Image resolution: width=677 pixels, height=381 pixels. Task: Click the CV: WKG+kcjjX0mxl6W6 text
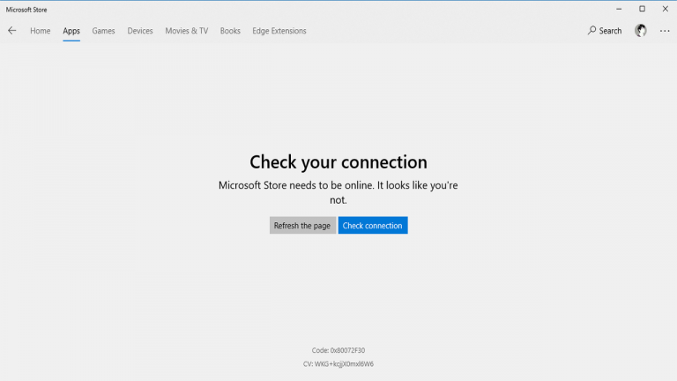[x=338, y=364]
